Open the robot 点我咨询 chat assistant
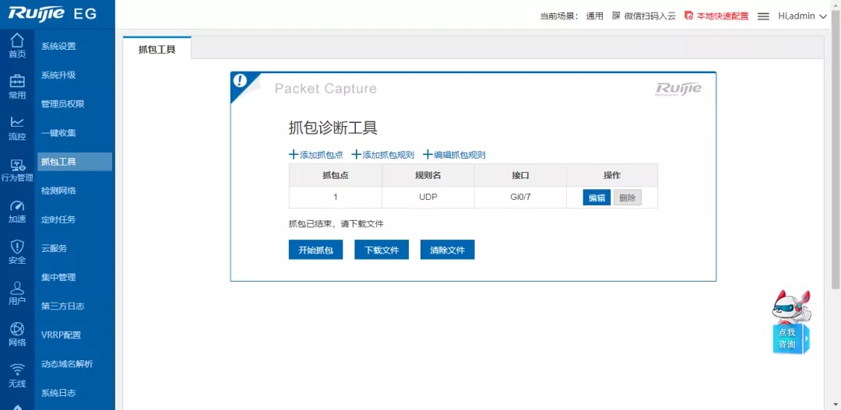 (790, 323)
